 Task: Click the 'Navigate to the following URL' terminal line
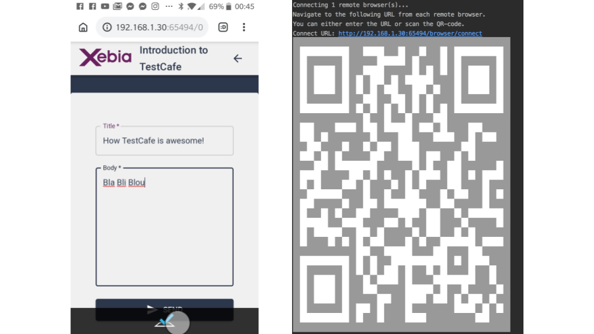[389, 14]
